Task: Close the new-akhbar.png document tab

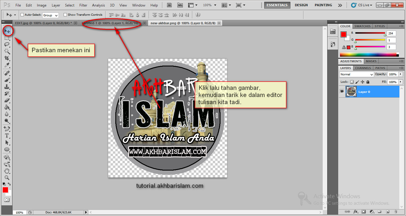Action: [x=219, y=23]
